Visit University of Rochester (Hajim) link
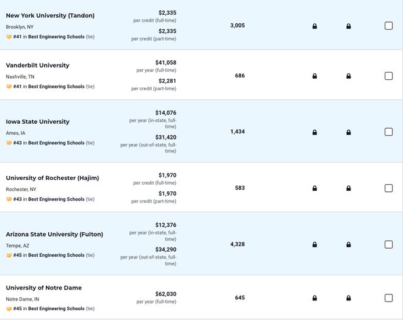The height and width of the screenshot is (320, 403). pos(53,178)
